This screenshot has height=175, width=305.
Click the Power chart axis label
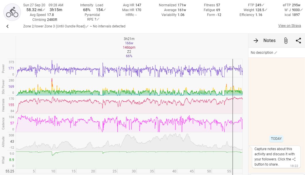coord(3,68)
